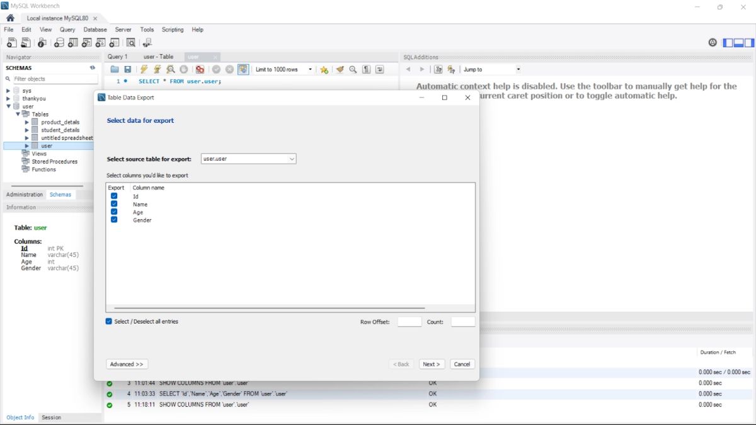
Task: Beautify the query with the broom icon
Action: point(340,69)
